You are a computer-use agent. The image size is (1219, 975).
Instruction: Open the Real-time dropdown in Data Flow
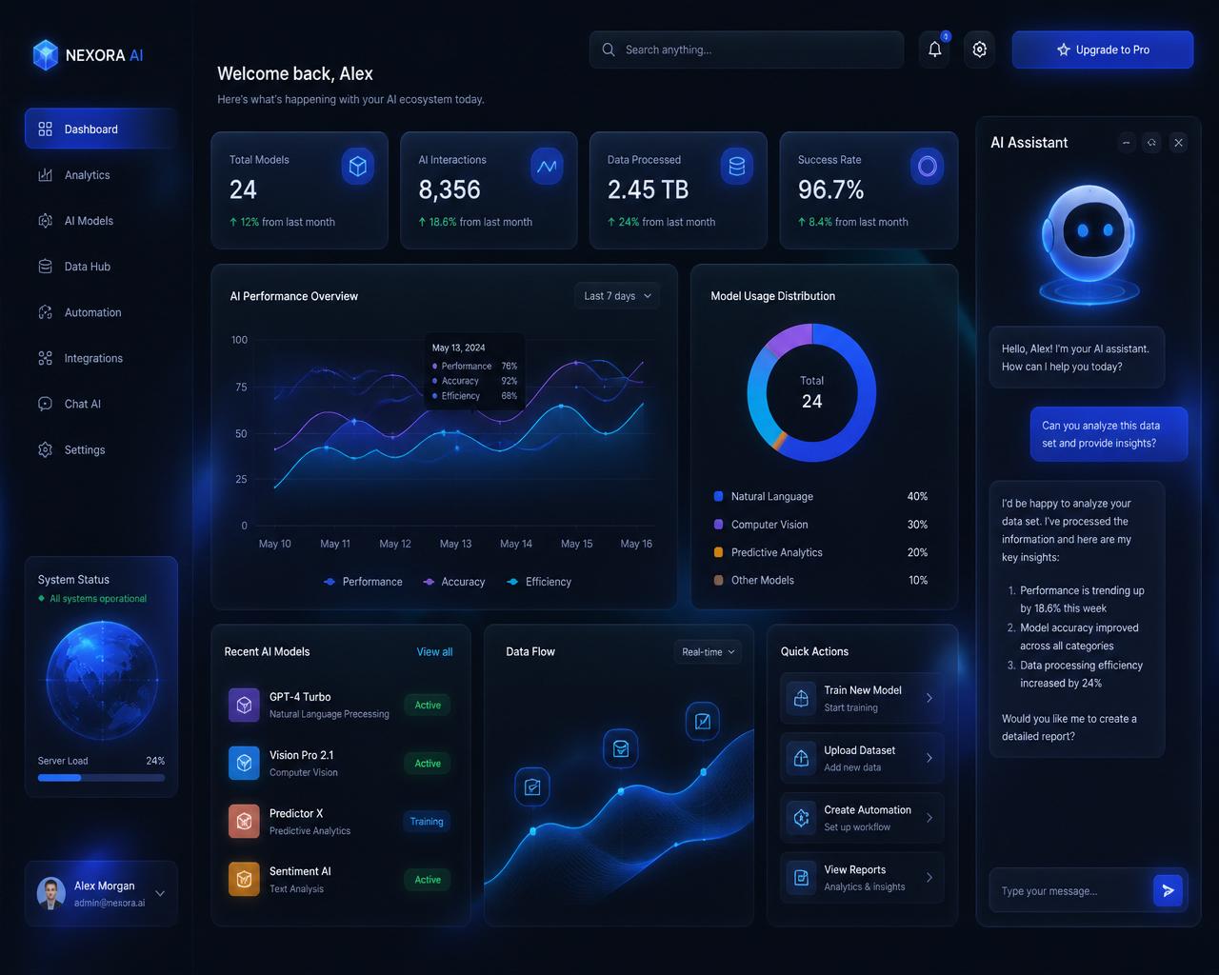click(x=708, y=652)
